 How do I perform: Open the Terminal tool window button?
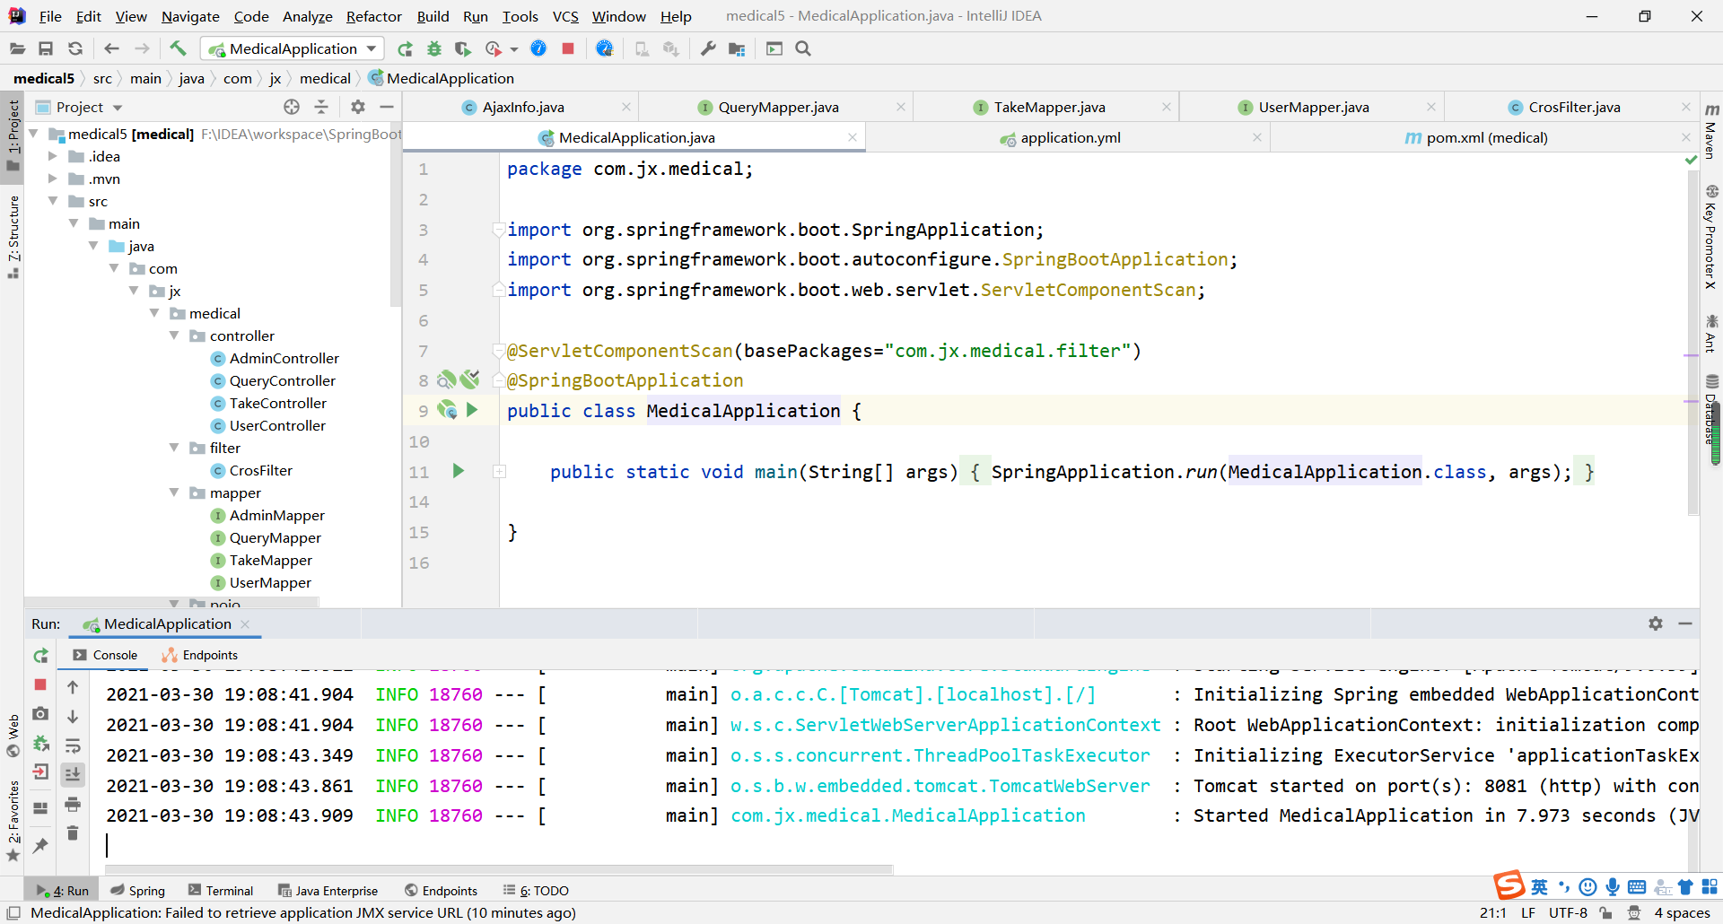[221, 891]
